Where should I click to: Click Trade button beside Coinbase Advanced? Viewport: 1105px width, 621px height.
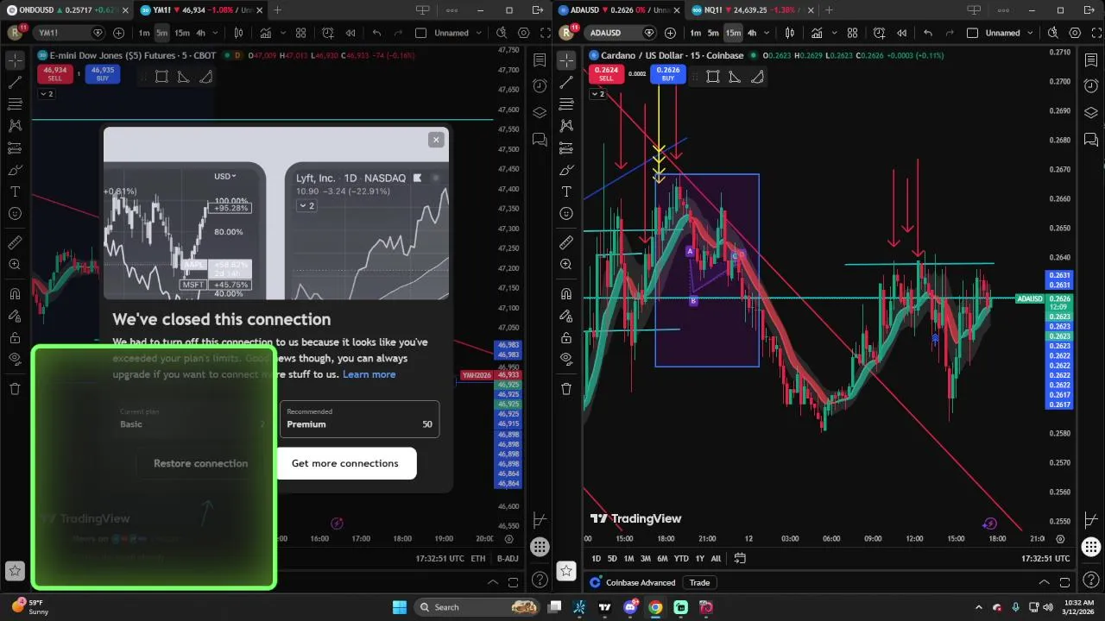(699, 582)
